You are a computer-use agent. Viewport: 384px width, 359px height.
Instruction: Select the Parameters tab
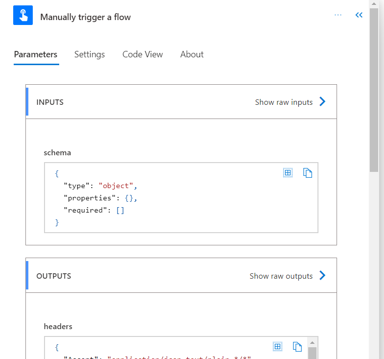(35, 54)
